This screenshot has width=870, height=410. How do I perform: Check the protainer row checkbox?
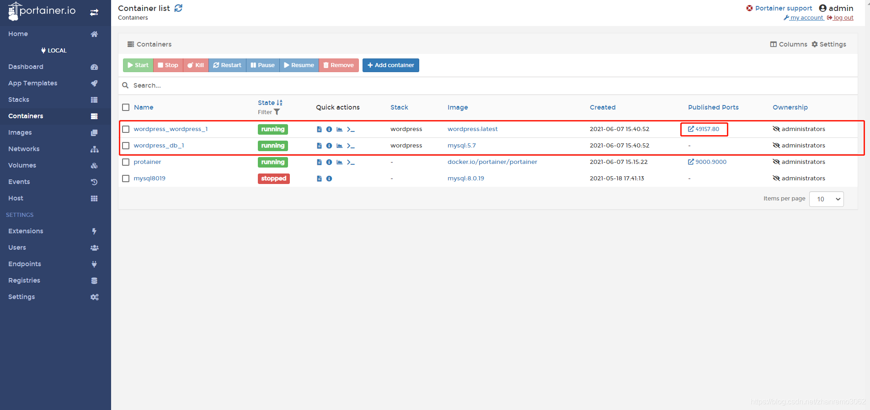[x=126, y=162]
